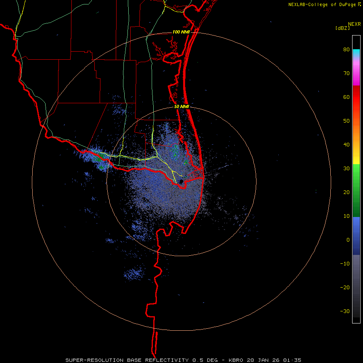Click the [dBZ] unit label

(x=342, y=28)
